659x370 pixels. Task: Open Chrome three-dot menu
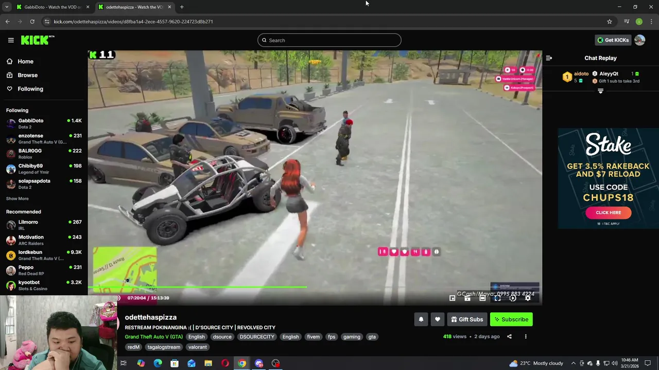point(652,22)
